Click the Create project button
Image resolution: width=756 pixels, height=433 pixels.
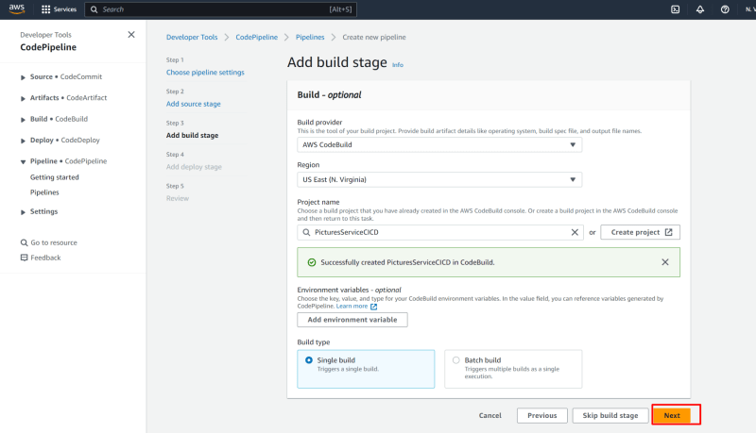tap(641, 232)
